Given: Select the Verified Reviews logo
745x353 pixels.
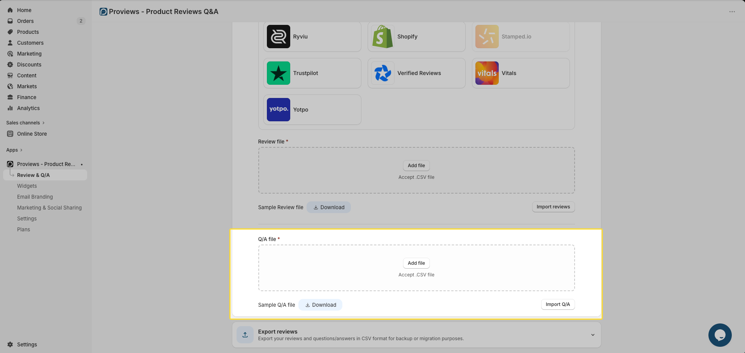Looking at the screenshot, I should [383, 73].
